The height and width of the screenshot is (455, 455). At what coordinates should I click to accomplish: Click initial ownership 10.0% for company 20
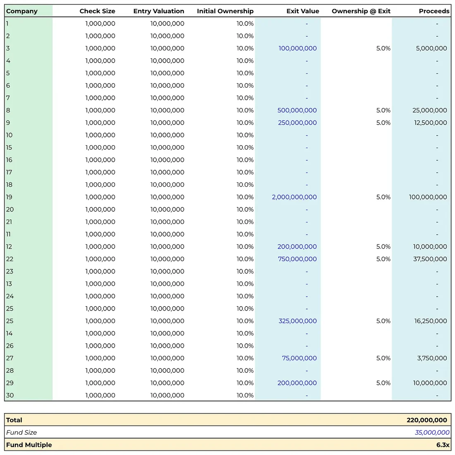[245, 210]
